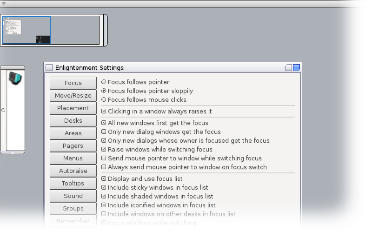
Task: Click the terminal window thumbnail in the pager
Action: (x=43, y=40)
